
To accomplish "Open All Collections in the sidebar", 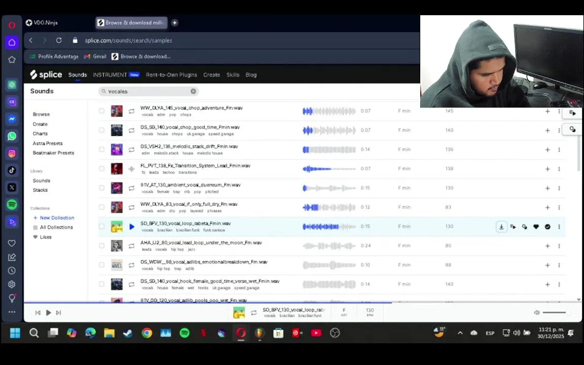I will click(53, 227).
